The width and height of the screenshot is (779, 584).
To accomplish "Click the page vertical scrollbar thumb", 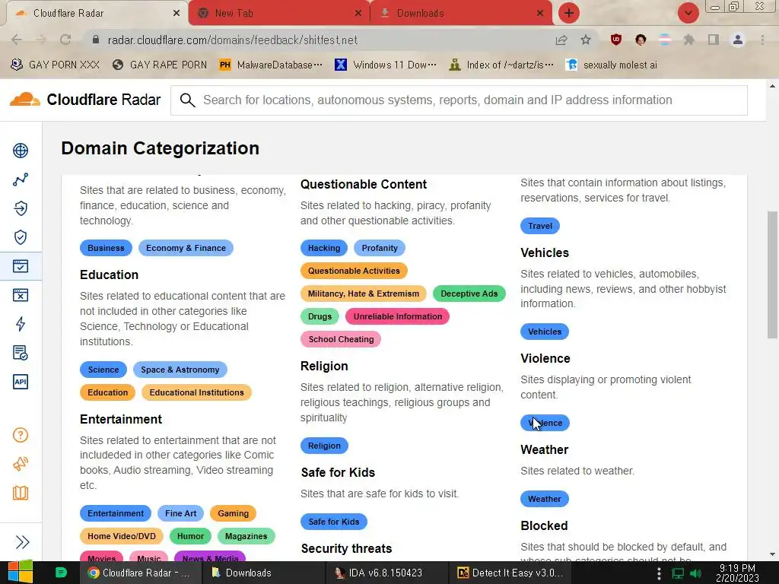I will 772,275.
